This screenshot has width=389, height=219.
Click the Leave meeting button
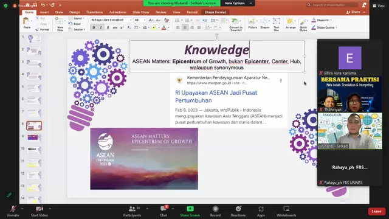(x=376, y=211)
